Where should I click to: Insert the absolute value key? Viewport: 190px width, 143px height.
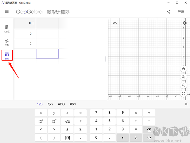click(67, 138)
